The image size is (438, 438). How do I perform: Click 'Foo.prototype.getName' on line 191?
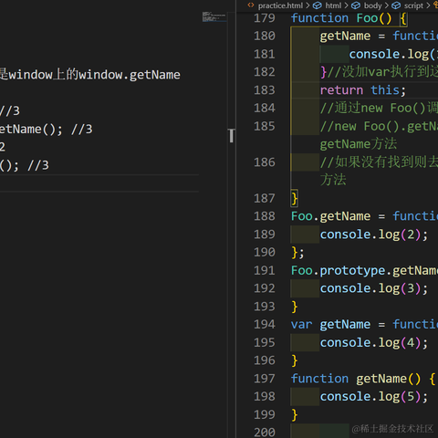tap(364, 271)
